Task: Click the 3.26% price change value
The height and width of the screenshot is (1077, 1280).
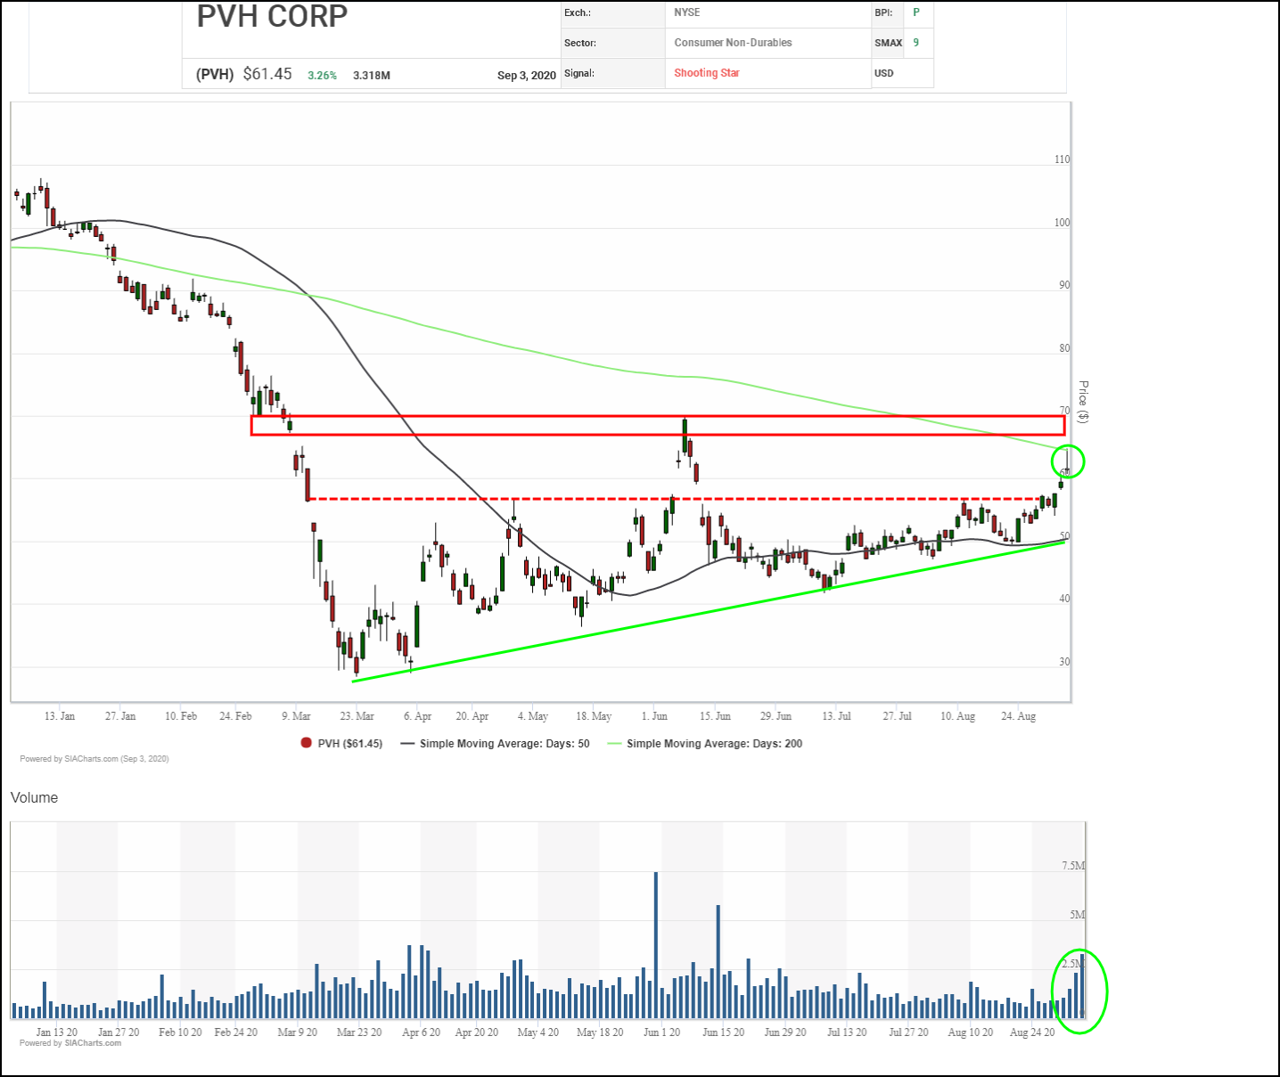Action: [x=322, y=76]
